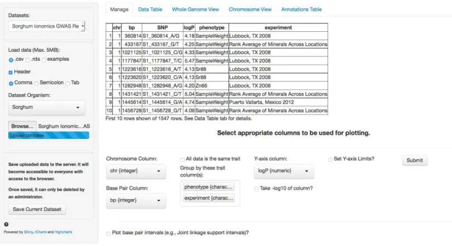452x246 pixels.
Task: Check Set Y-axis Limits option
Action: [x=330, y=160]
